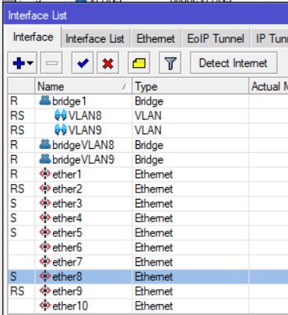Screen dimensions: 288x315
Task: Select the ether9 name text
Action: [67, 291]
